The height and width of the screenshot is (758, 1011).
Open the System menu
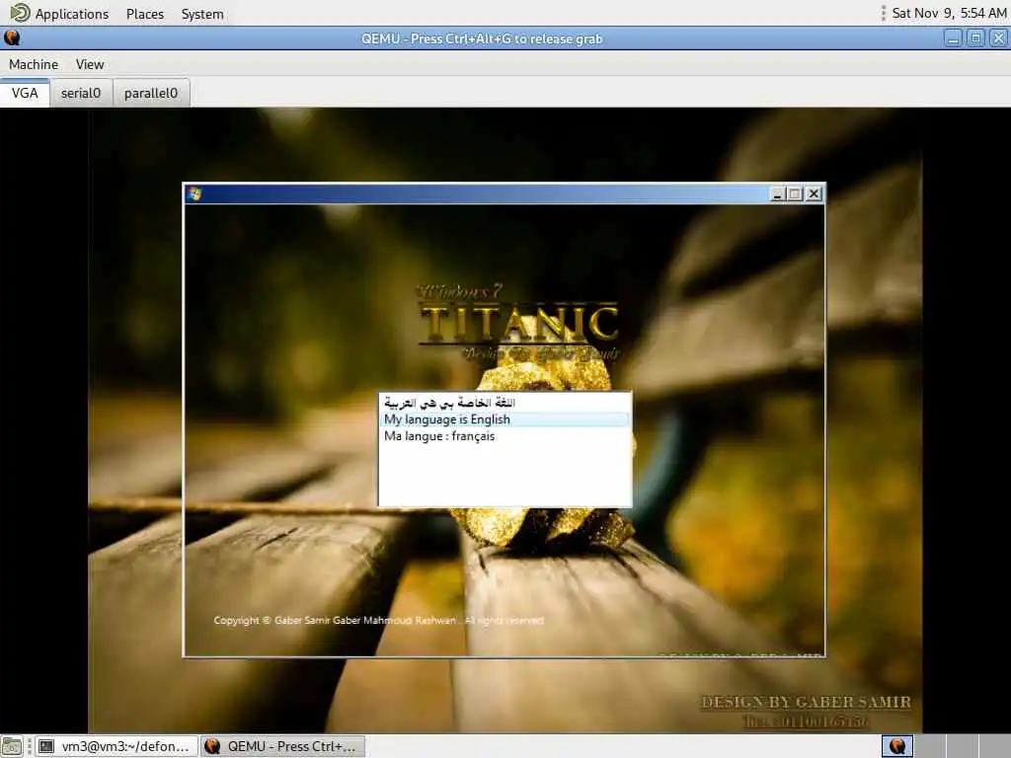click(x=202, y=14)
